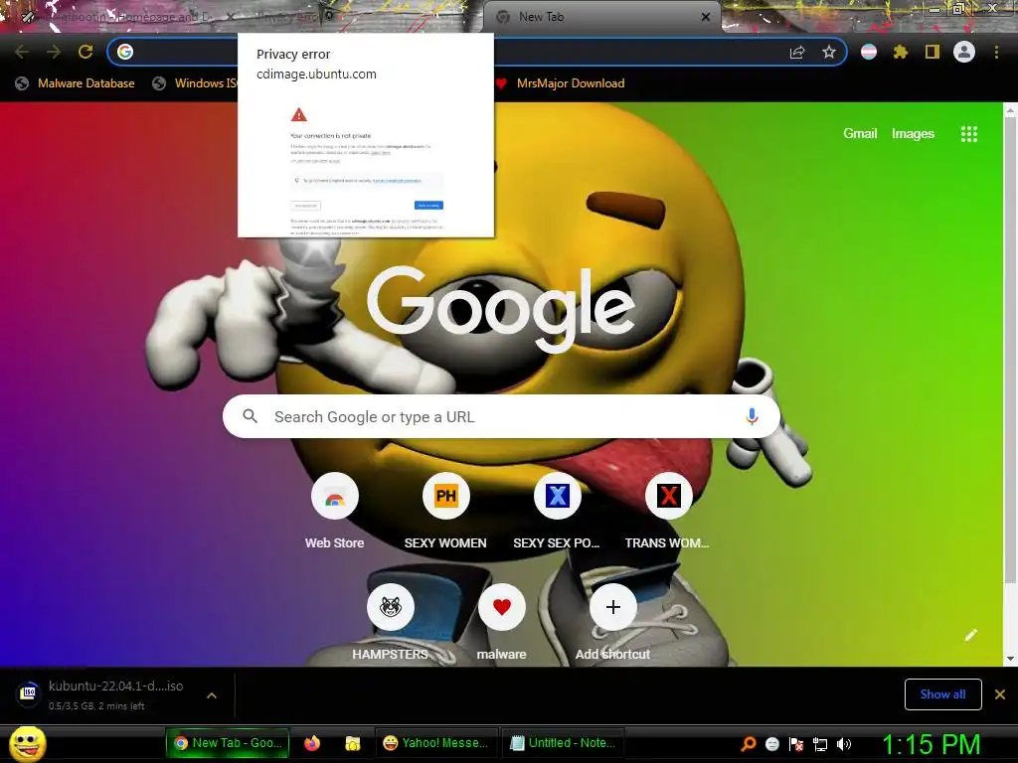The image size is (1018, 763).
Task: Open the Gmail link
Action: [x=860, y=134]
